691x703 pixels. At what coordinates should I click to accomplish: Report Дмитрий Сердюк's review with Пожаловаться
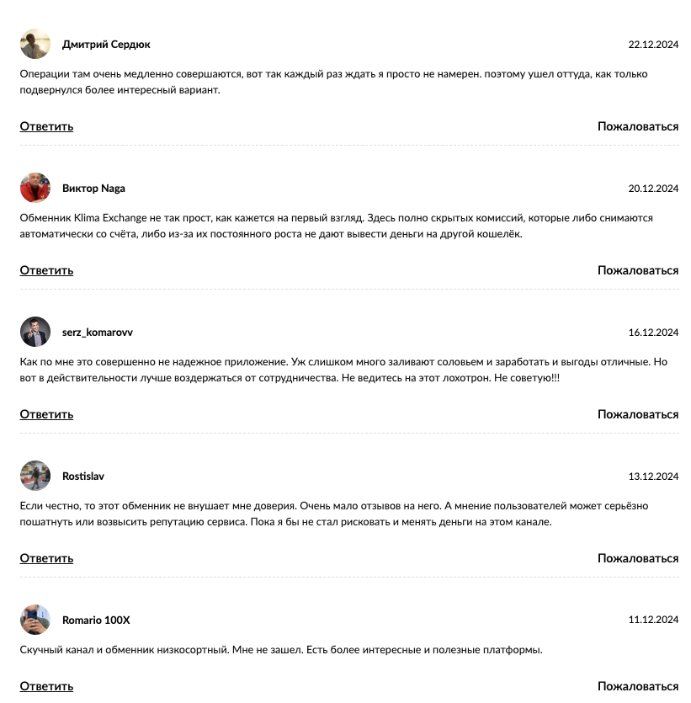pyautogui.click(x=638, y=126)
